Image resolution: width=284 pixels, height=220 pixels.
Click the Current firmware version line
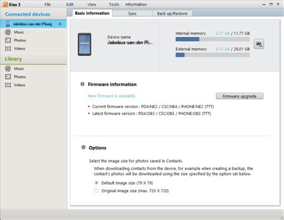pyautogui.click(x=153, y=106)
